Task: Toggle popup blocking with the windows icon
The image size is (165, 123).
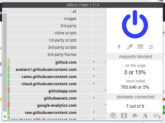Action: (113, 116)
